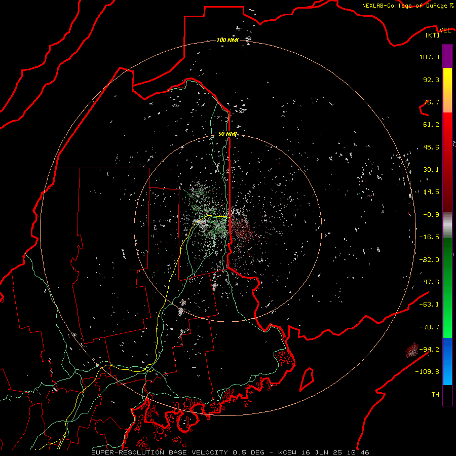Screen dimensions: 456x456
Task: Click the VEL legend title
Action: [x=445, y=30]
